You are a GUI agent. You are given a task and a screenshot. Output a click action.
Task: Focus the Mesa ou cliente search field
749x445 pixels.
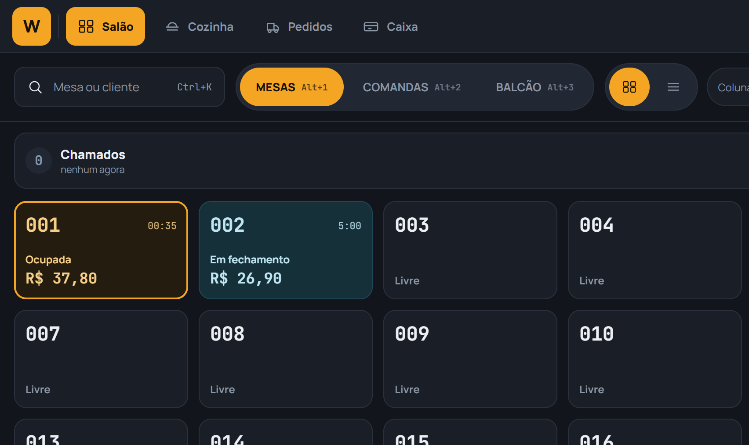pos(120,87)
